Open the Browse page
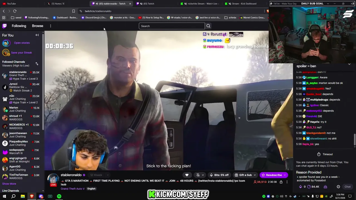356x200 pixels. click(x=38, y=26)
